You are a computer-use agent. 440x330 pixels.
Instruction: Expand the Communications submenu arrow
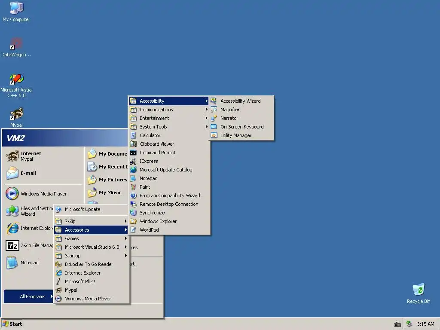point(207,110)
